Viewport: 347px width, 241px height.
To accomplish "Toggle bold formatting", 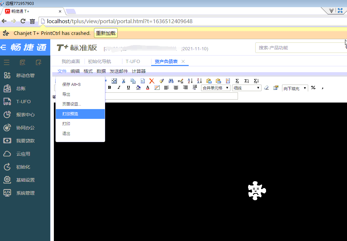I will coord(109,88).
